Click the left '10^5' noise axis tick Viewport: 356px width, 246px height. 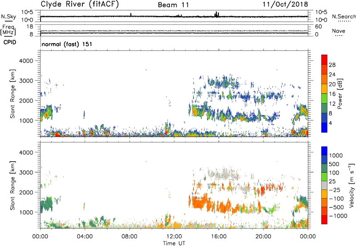[x=27, y=12]
